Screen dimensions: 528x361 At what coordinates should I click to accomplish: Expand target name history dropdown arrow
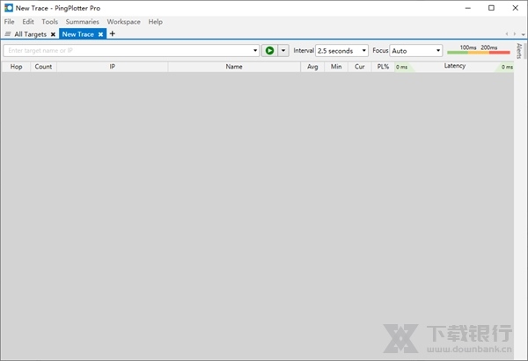pos(255,51)
